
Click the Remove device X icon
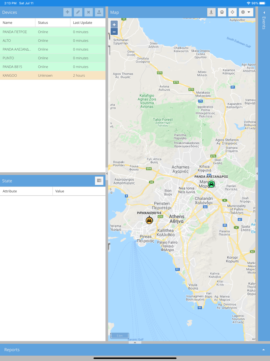[x=89, y=12]
